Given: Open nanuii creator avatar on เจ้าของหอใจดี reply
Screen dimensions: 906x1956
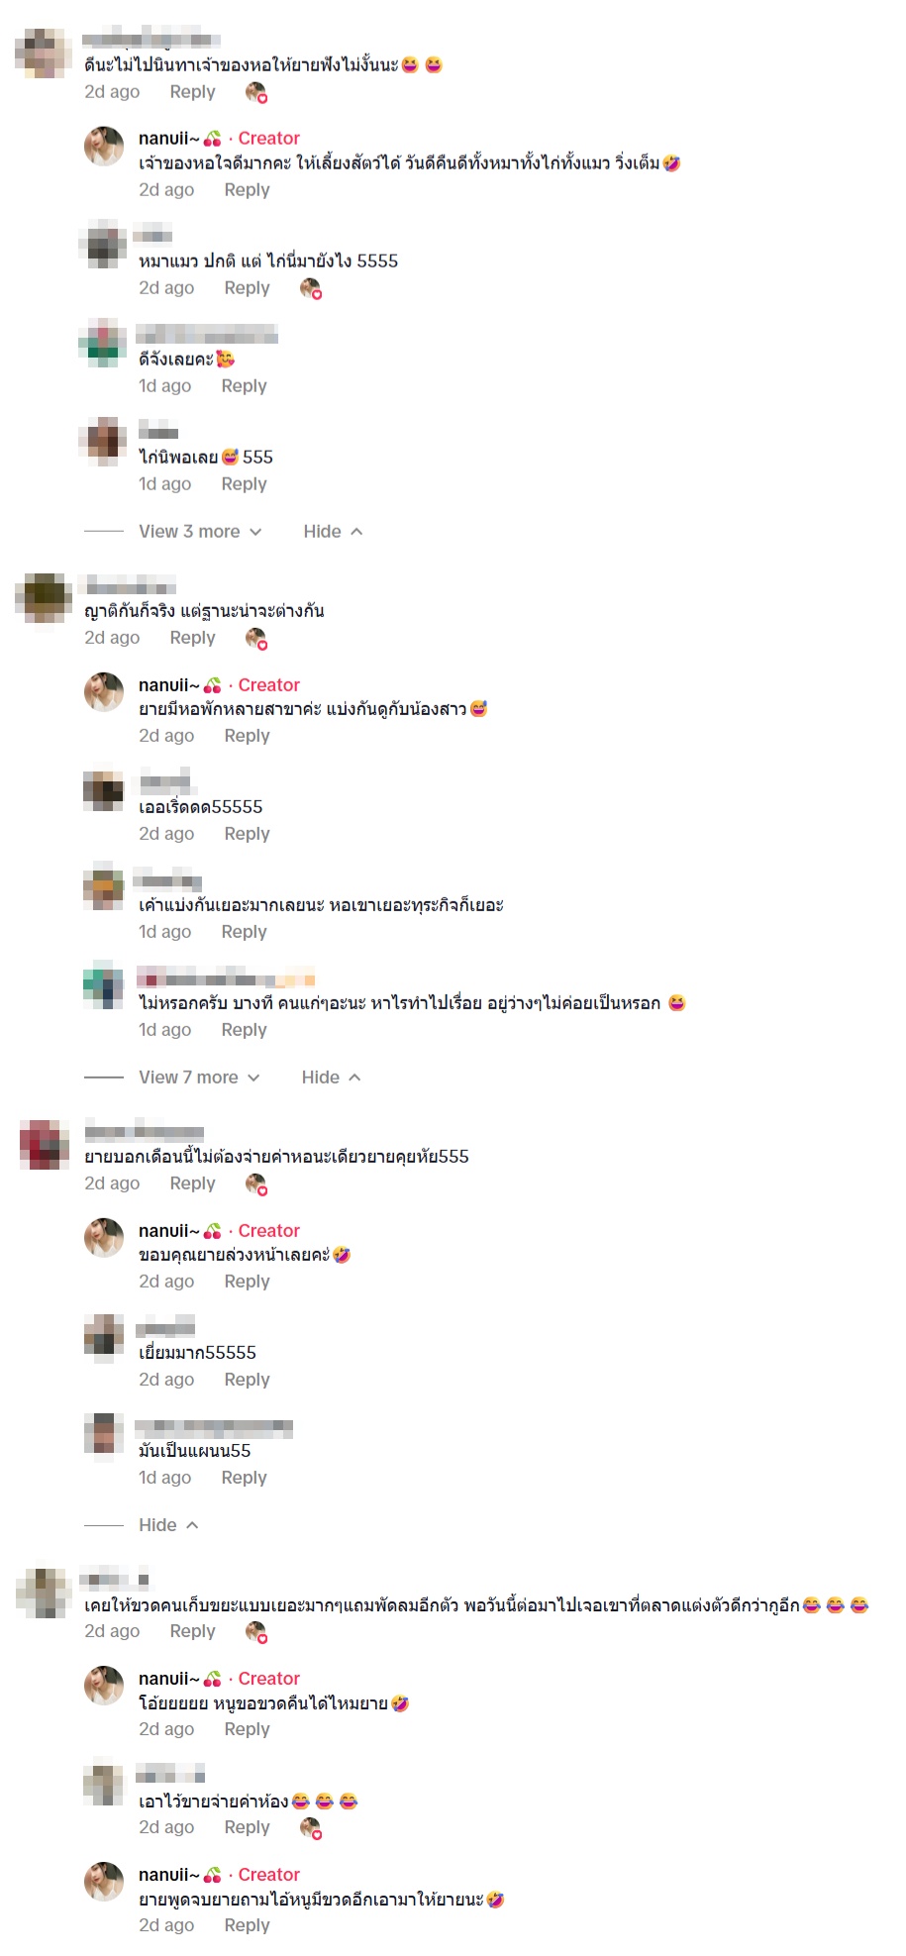Looking at the screenshot, I should [104, 146].
